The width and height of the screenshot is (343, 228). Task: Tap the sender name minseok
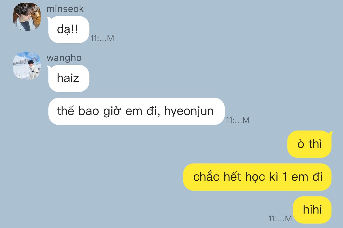click(x=65, y=9)
